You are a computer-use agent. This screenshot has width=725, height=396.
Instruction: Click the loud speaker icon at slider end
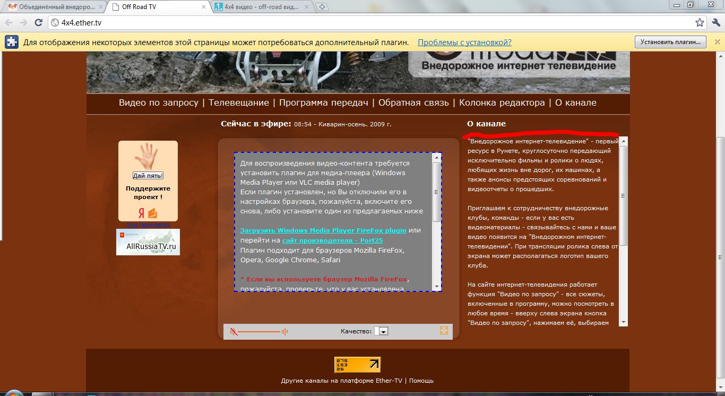click(x=285, y=332)
